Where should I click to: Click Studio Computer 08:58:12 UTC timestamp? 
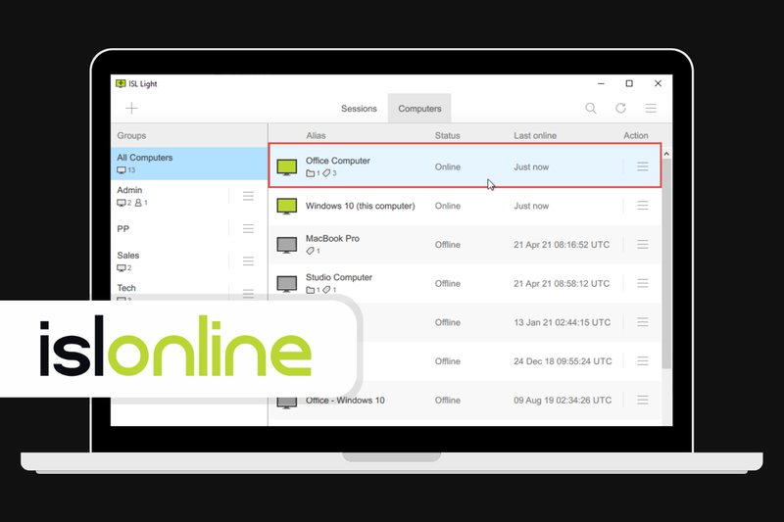pyautogui.click(x=562, y=283)
